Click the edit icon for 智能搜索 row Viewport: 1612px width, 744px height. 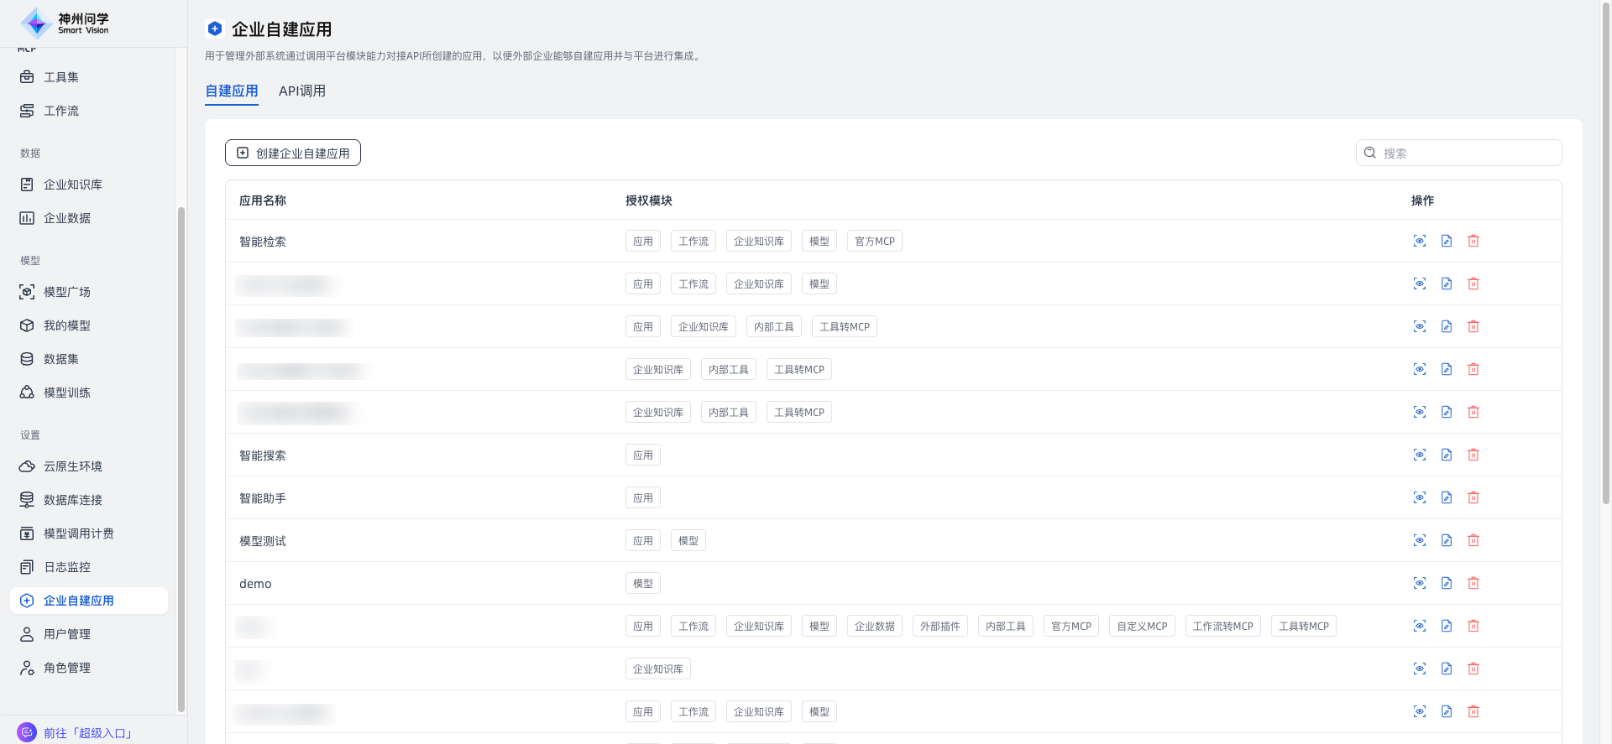pos(1446,455)
